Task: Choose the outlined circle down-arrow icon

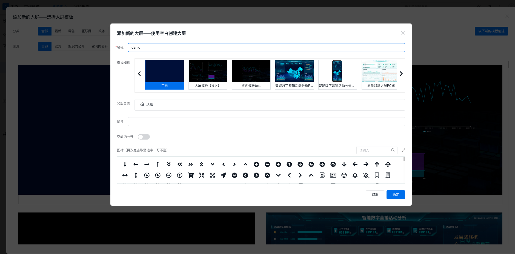Action: [x=147, y=175]
